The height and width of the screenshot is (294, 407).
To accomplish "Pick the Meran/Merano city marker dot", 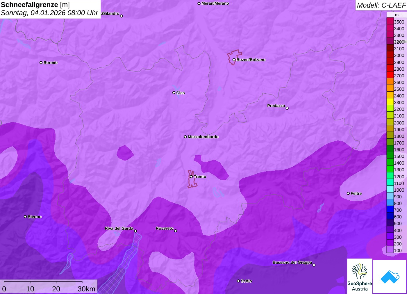I will pyautogui.click(x=199, y=3).
